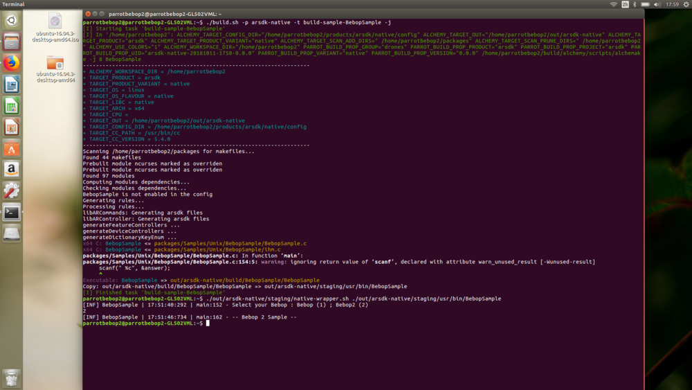Open the sound volume indicator

coord(658,4)
